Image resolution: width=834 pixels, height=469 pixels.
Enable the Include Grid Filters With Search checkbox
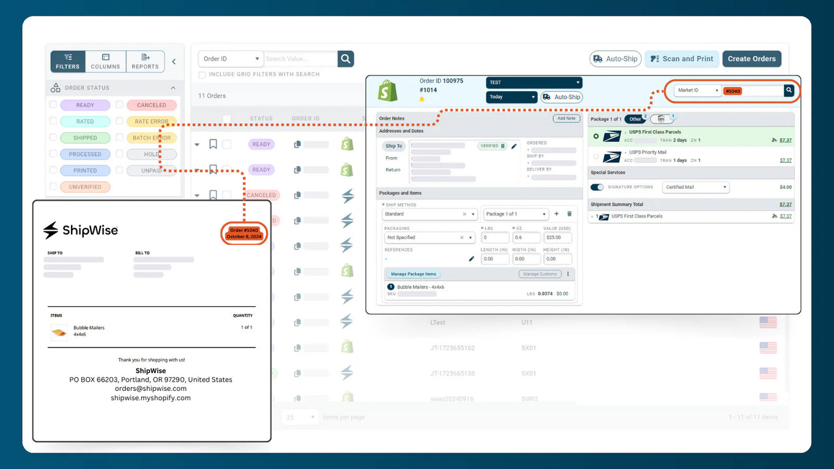point(202,74)
